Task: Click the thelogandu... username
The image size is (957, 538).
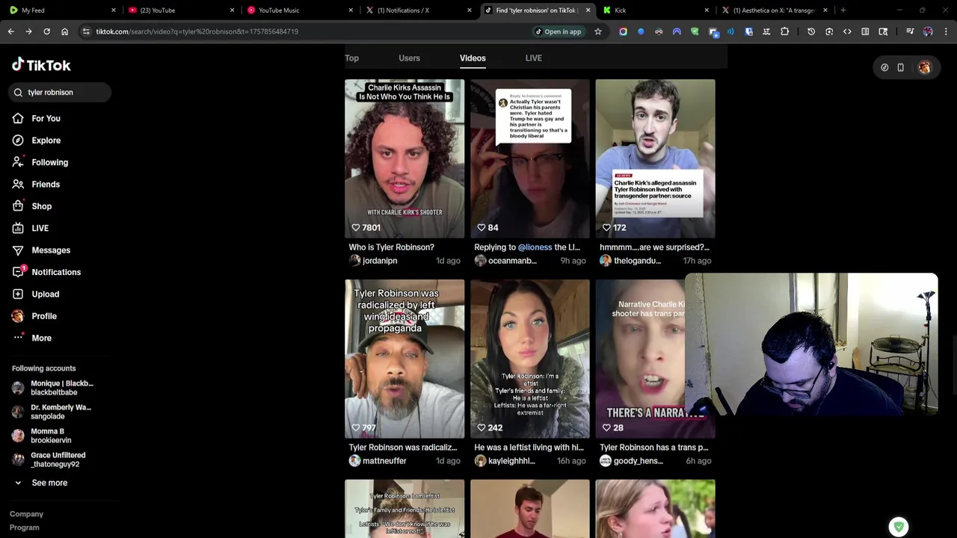Action: click(x=638, y=261)
